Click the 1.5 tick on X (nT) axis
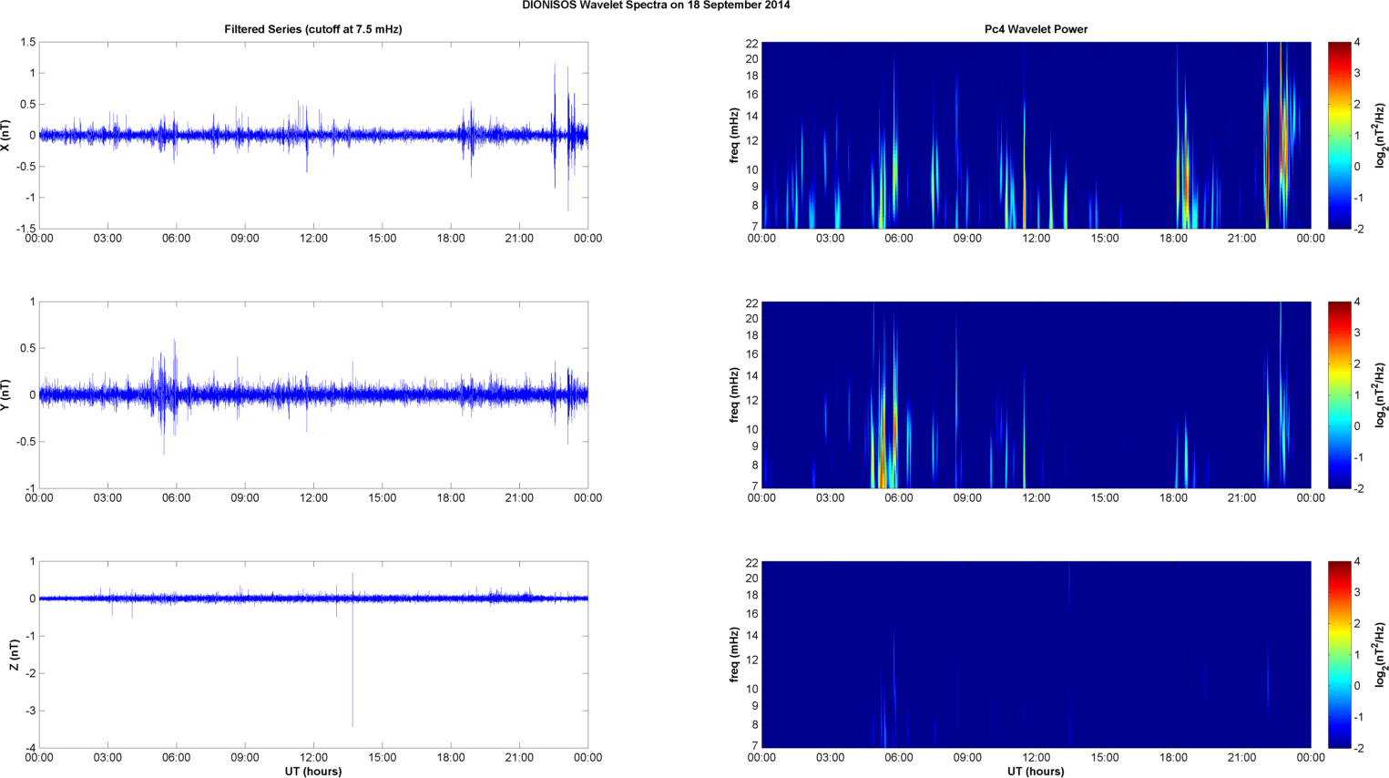 click(27, 43)
